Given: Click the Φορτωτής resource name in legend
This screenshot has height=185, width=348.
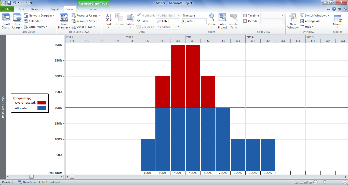Looking at the screenshot, I should [x=22, y=98].
